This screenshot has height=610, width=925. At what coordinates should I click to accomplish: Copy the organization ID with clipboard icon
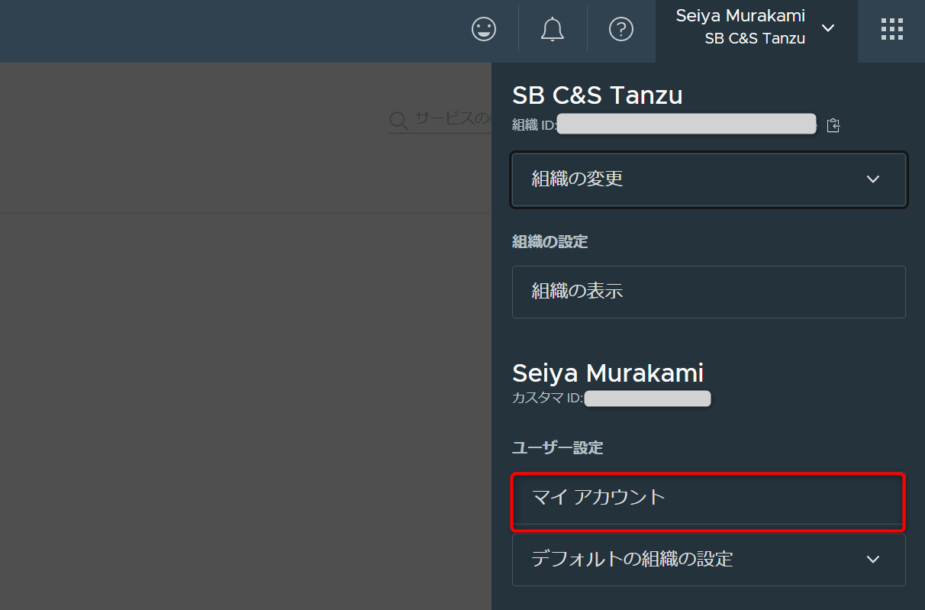pos(833,125)
